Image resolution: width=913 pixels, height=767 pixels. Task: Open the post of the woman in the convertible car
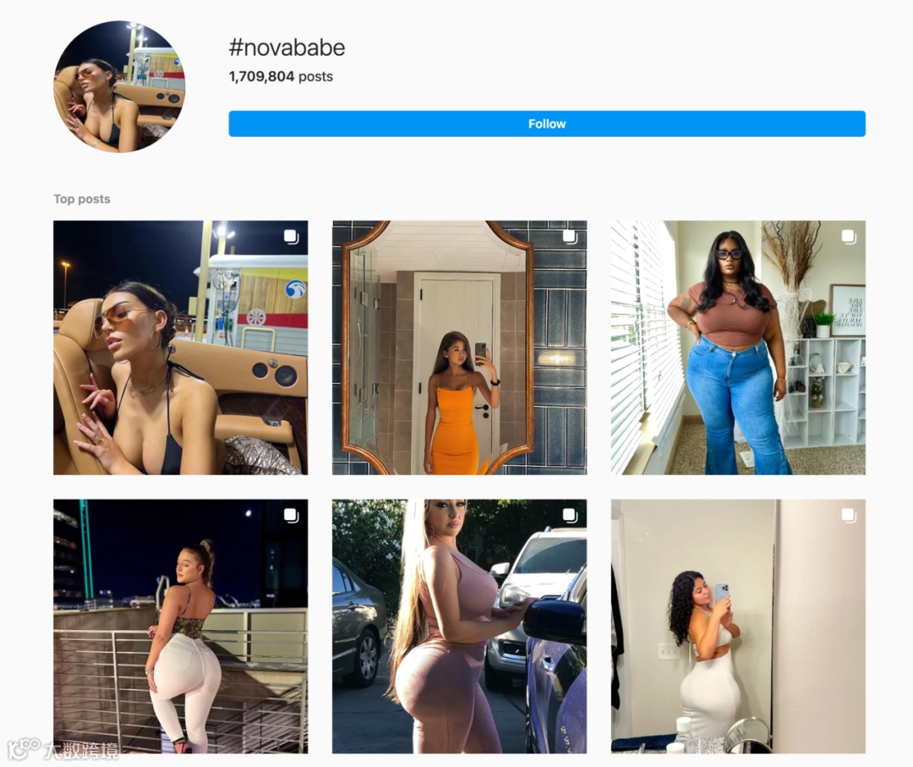click(181, 348)
